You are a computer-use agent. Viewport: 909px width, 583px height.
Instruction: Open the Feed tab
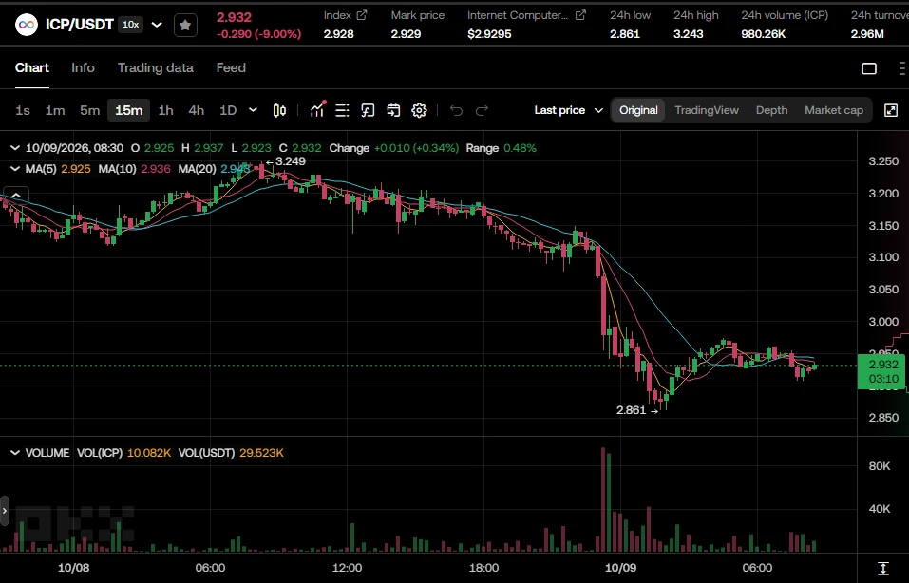pyautogui.click(x=231, y=67)
